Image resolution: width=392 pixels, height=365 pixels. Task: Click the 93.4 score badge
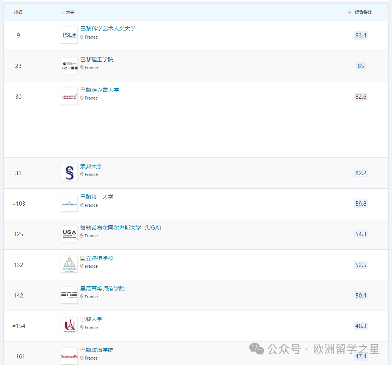coord(361,35)
